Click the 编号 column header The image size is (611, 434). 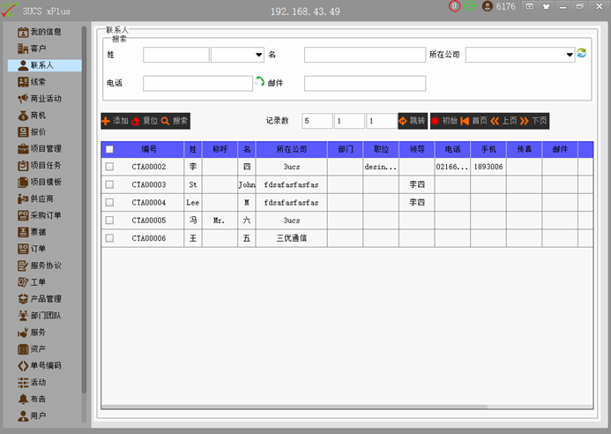coord(149,149)
